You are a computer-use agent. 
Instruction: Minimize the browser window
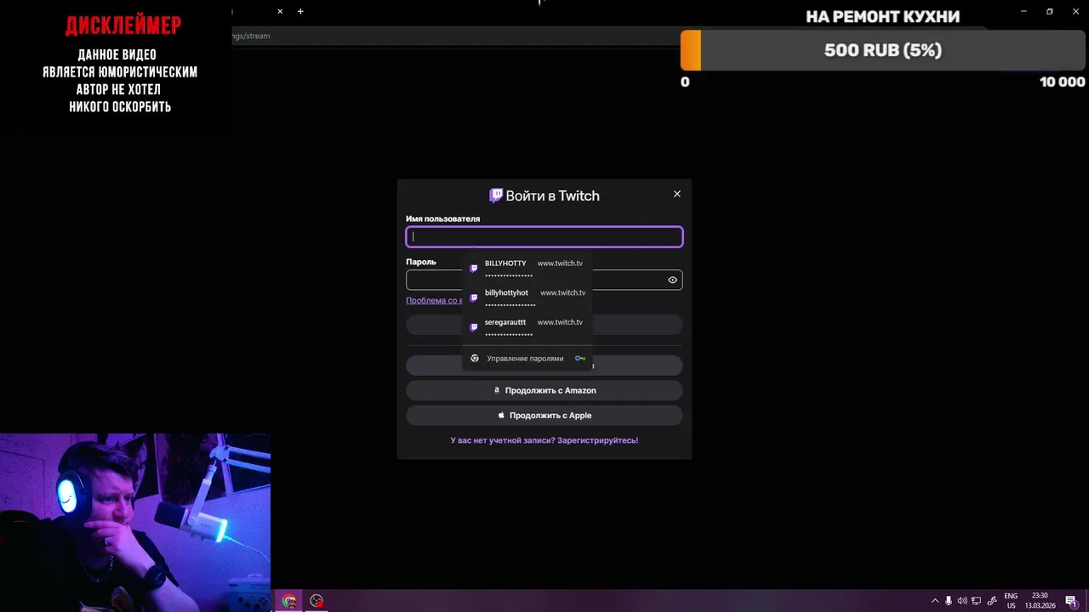1024,11
